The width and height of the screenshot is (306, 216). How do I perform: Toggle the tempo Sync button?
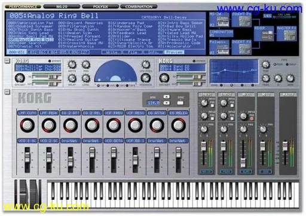coord(180,103)
